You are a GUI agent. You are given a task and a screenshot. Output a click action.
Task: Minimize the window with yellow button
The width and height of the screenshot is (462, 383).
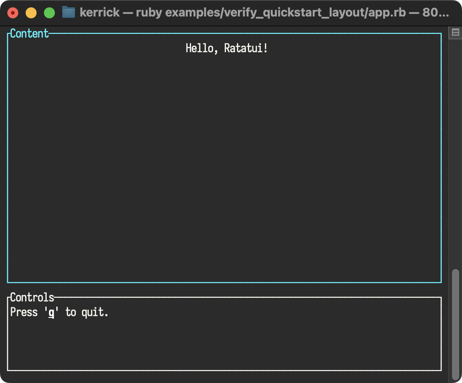pos(31,13)
